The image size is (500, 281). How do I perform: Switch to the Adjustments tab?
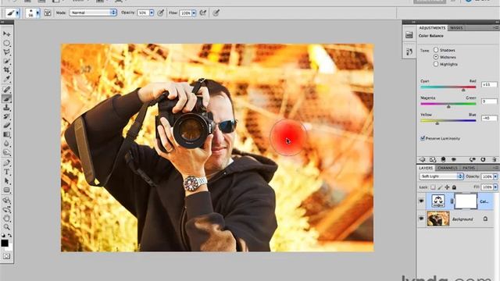pyautogui.click(x=432, y=28)
